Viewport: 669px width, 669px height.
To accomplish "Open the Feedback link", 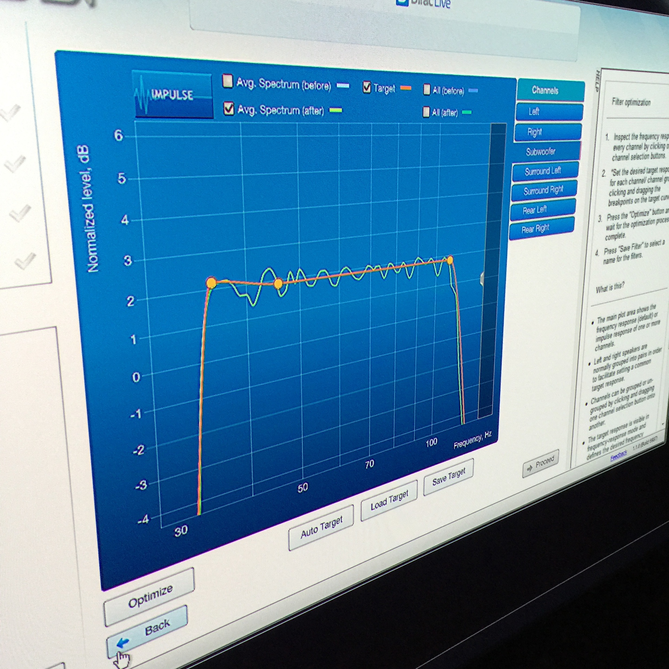I will click(618, 455).
